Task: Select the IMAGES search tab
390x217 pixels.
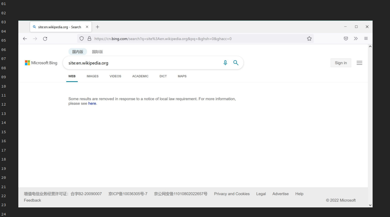Action: point(92,76)
